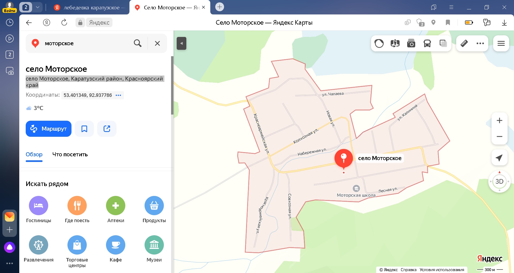The height and width of the screenshot is (273, 514).
Task: Switch to лебедевка каратузское tab
Action: 89,7
